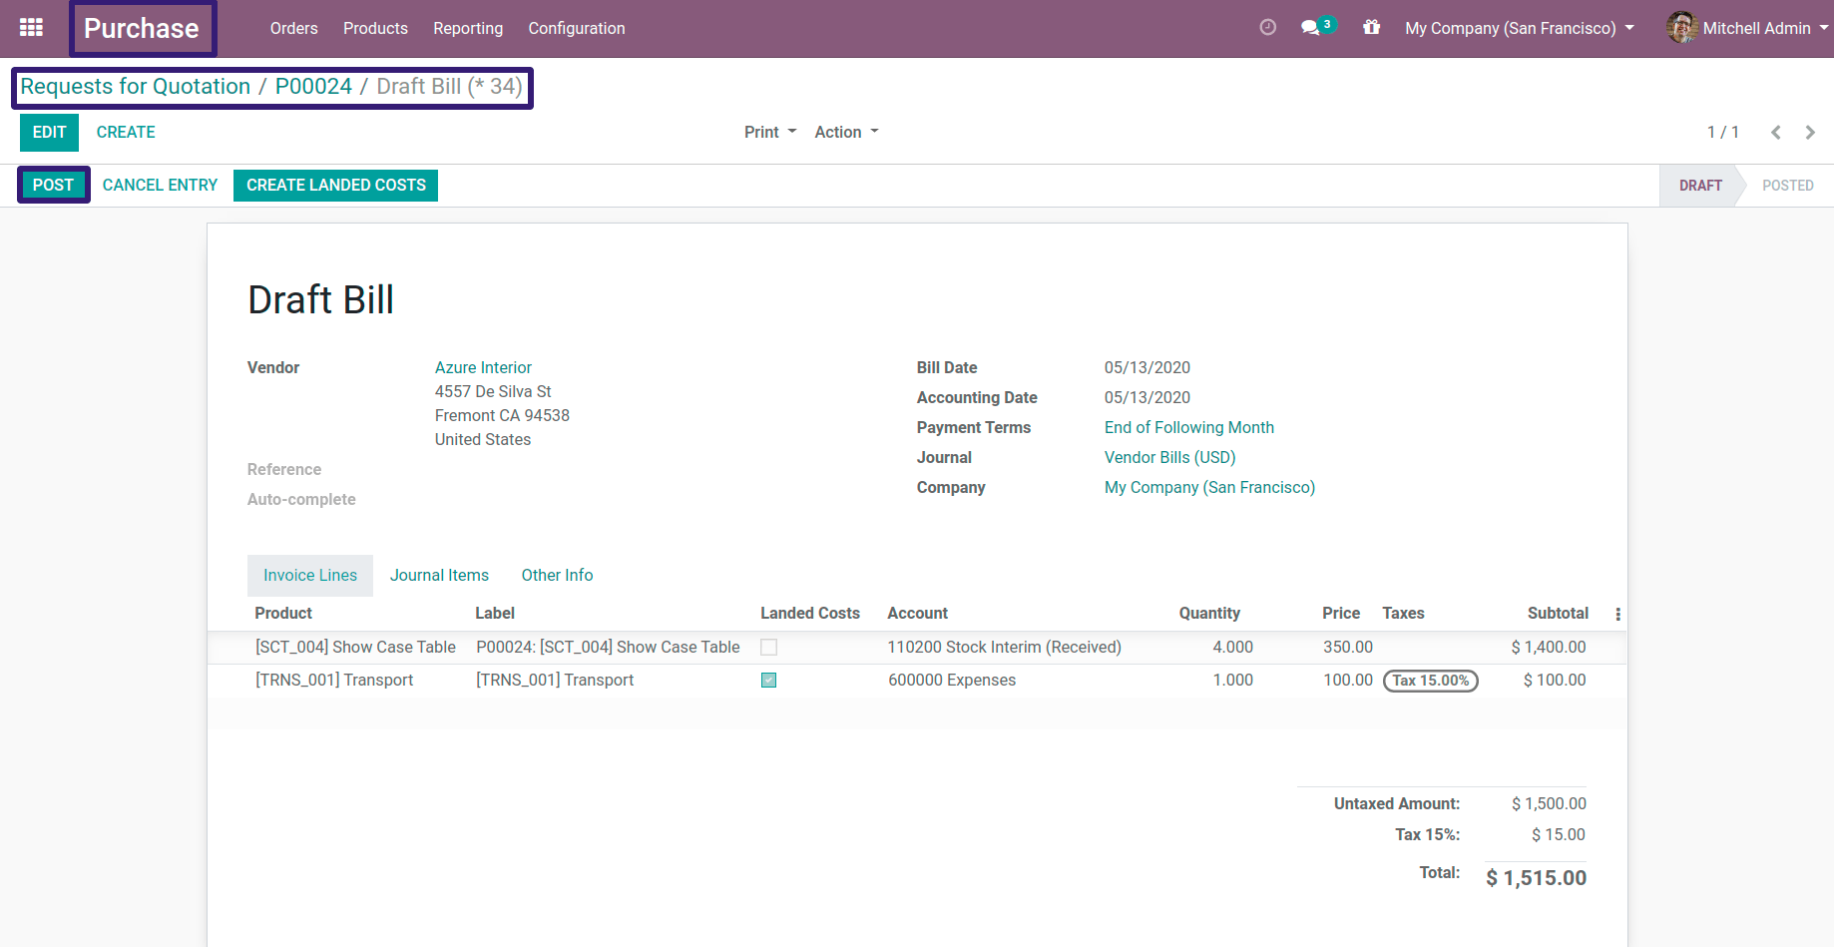Click Mitchell Admin avatar picture
1834x947 pixels.
(x=1681, y=28)
